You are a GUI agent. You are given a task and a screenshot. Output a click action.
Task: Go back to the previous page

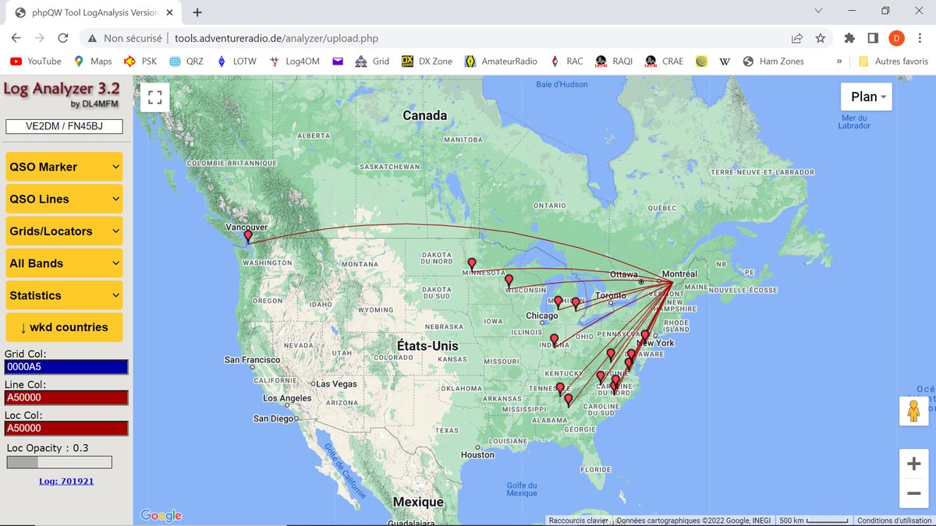16,37
